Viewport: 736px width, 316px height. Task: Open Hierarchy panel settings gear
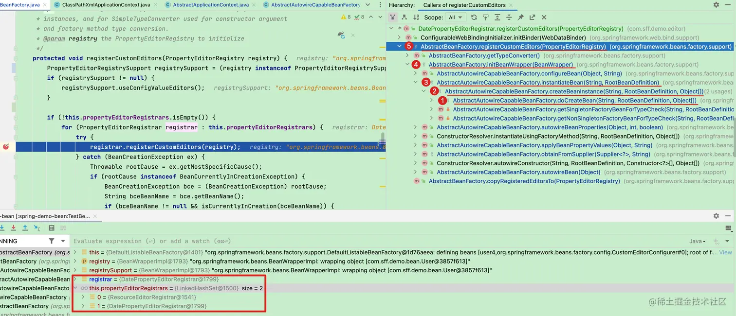point(716,5)
